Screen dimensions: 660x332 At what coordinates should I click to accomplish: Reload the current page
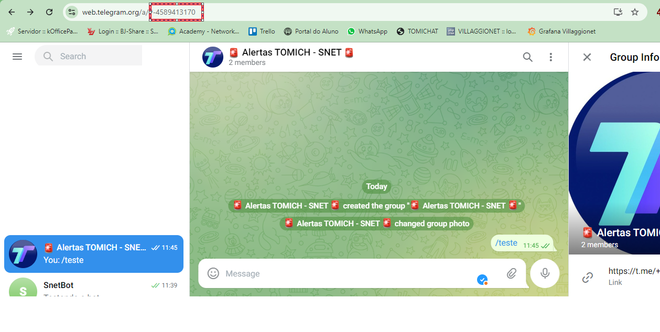[x=49, y=12]
